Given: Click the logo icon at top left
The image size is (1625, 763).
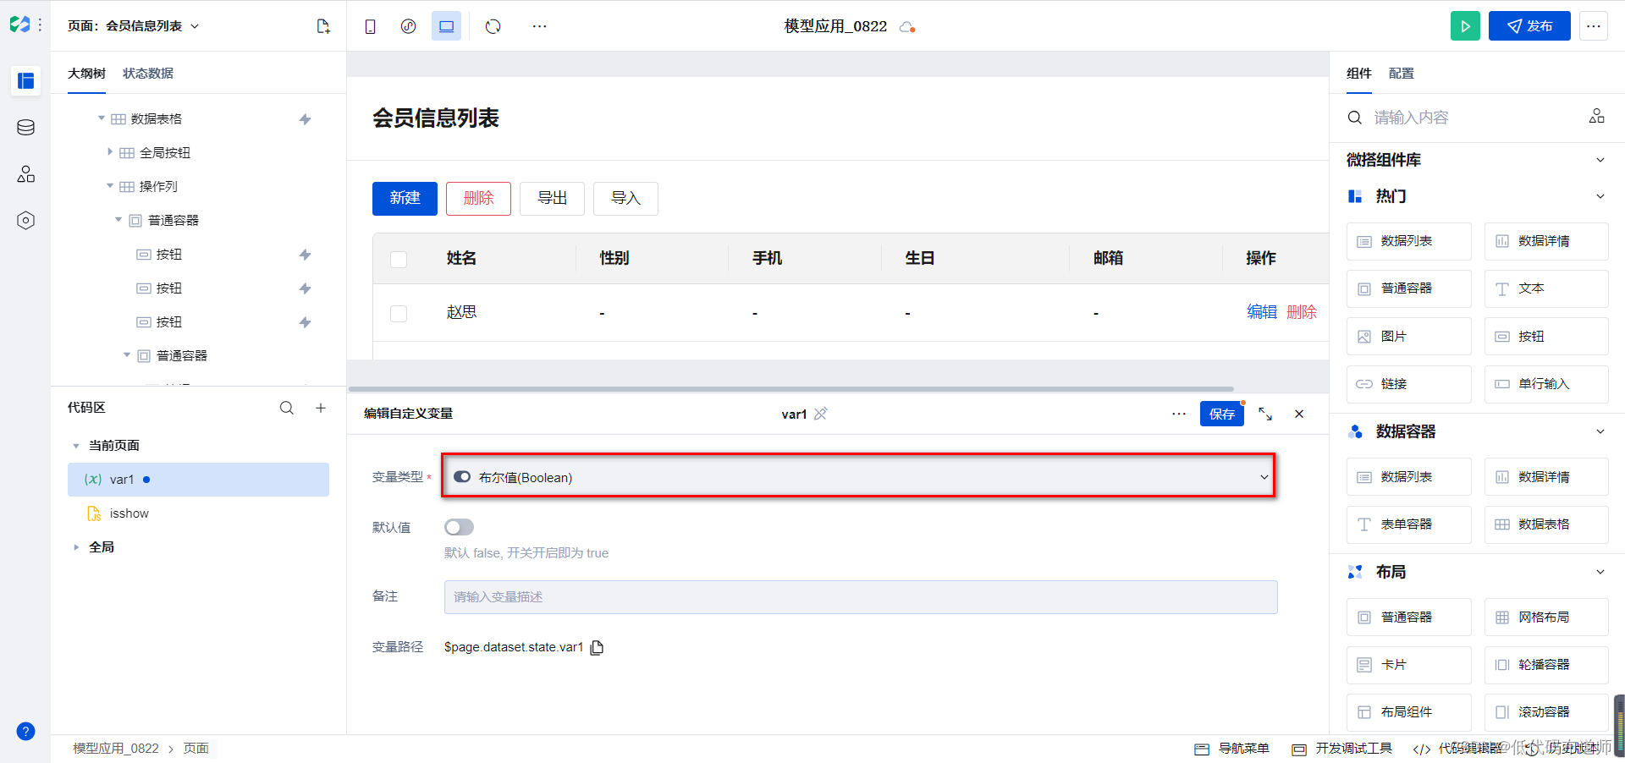Looking at the screenshot, I should pyautogui.click(x=19, y=25).
